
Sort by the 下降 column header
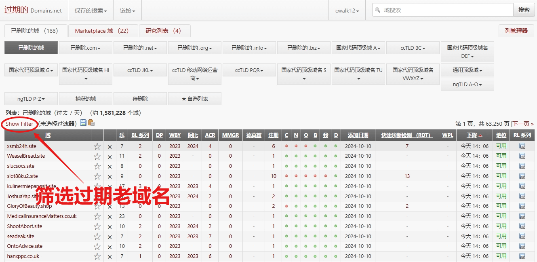(473, 135)
